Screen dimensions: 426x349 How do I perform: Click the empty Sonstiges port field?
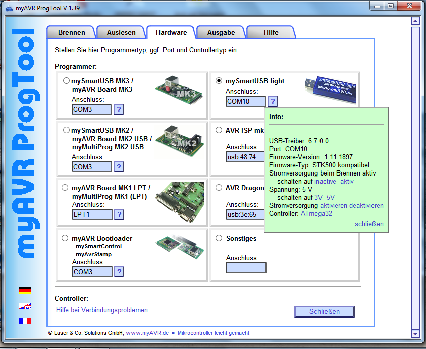point(246,268)
